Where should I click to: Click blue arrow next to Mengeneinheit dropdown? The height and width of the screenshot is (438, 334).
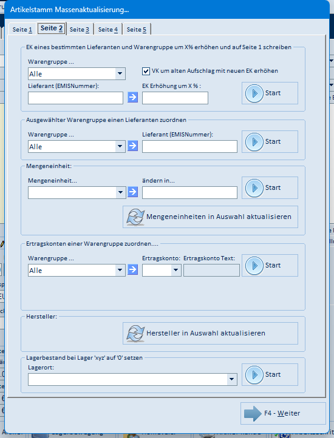coord(133,192)
